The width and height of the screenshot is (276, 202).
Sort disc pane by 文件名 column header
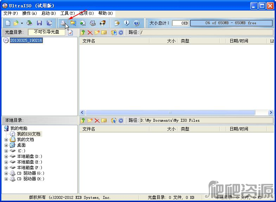pyautogui.click(x=114, y=41)
